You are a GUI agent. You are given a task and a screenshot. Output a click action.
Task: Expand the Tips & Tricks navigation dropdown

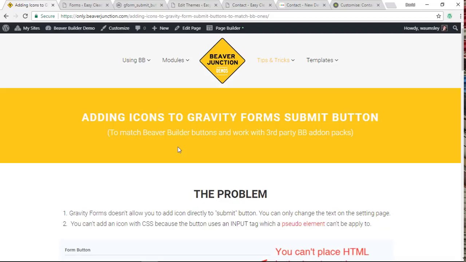coord(276,60)
